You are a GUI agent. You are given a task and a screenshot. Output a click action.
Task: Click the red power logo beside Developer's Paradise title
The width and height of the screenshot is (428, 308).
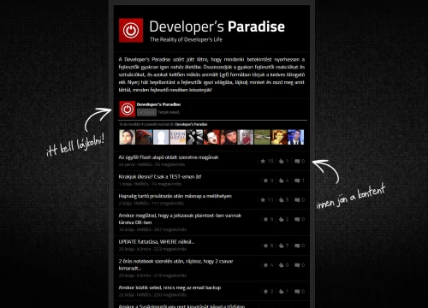(131, 30)
